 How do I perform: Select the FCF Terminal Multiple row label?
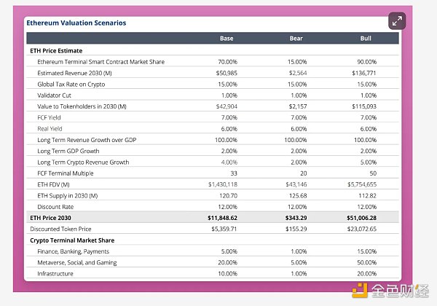(70, 173)
